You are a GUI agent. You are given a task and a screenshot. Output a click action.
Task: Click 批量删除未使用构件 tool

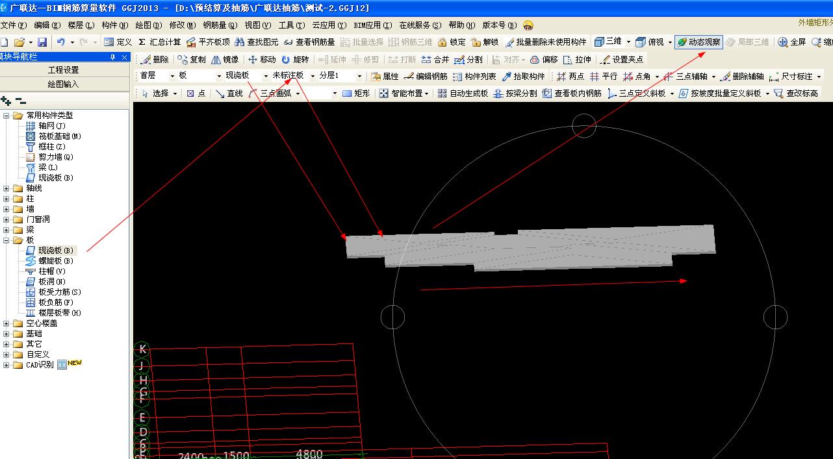point(546,42)
